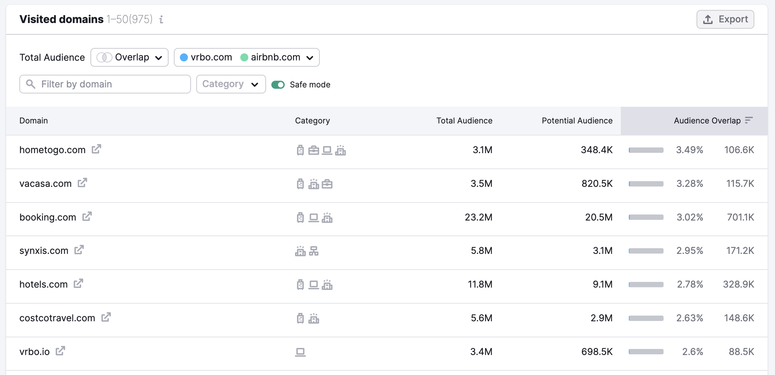Viewport: 775px width, 375px height.
Task: Open the Overlap audience dropdown
Action: click(x=130, y=58)
